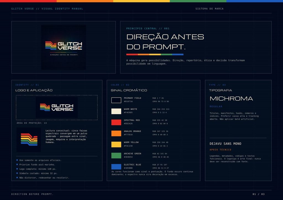Click the 'ÁREA DE PROTEÇÃO: 1X' caption
Image resolution: width=283 pixels, height=200 pixels.
pyautogui.click(x=32, y=123)
